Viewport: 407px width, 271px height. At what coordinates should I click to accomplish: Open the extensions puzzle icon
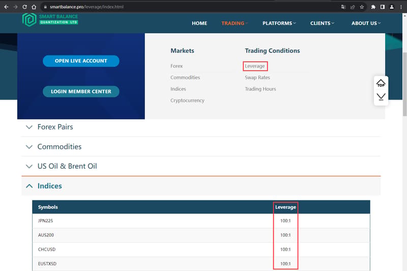point(373,7)
